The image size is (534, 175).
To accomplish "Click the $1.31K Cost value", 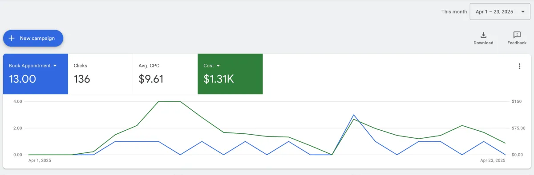I will (218, 79).
